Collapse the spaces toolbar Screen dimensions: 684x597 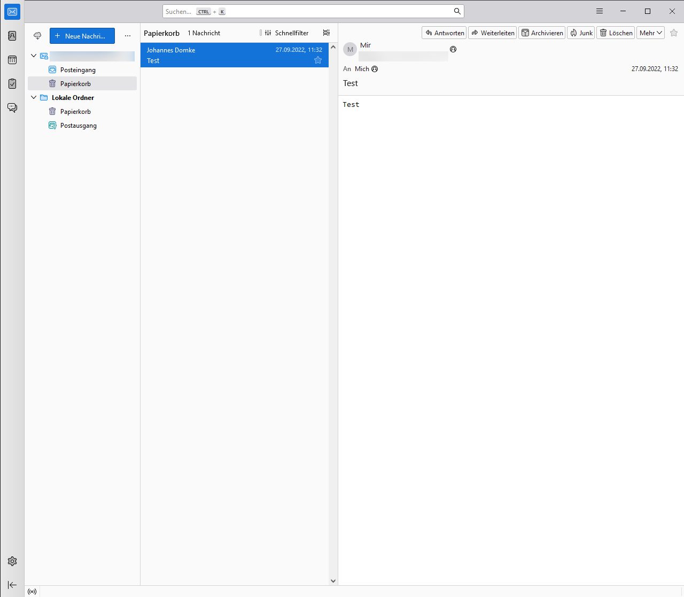click(12, 585)
